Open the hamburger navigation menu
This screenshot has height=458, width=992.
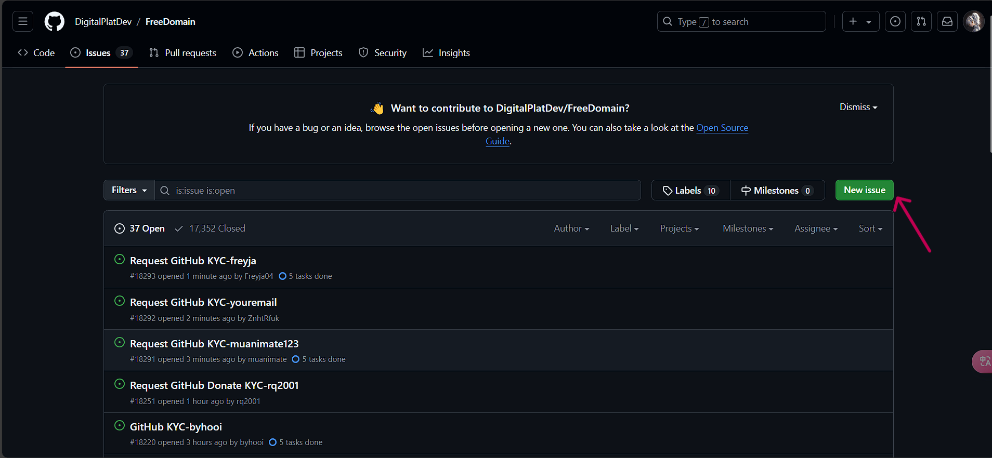[23, 21]
